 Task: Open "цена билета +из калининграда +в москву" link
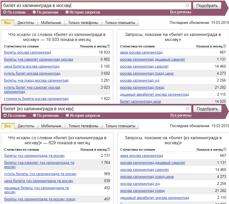[39, 181]
